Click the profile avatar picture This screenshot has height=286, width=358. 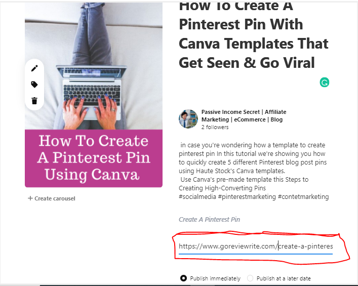click(188, 118)
